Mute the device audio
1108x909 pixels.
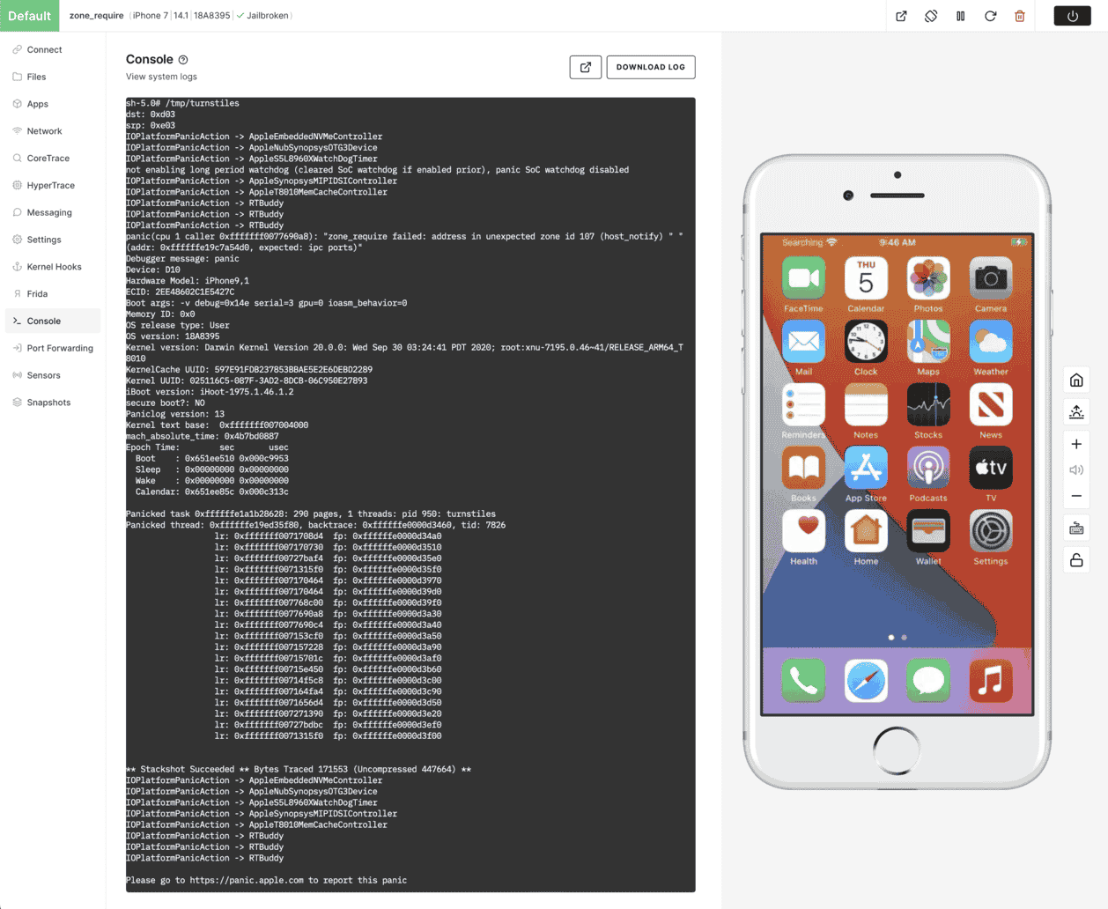point(1075,469)
